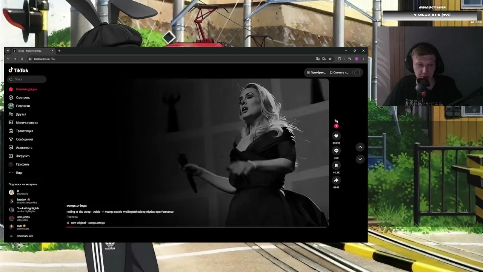The height and width of the screenshot is (272, 483).
Task: Open followed account sunny_som_
Action: 23,227
